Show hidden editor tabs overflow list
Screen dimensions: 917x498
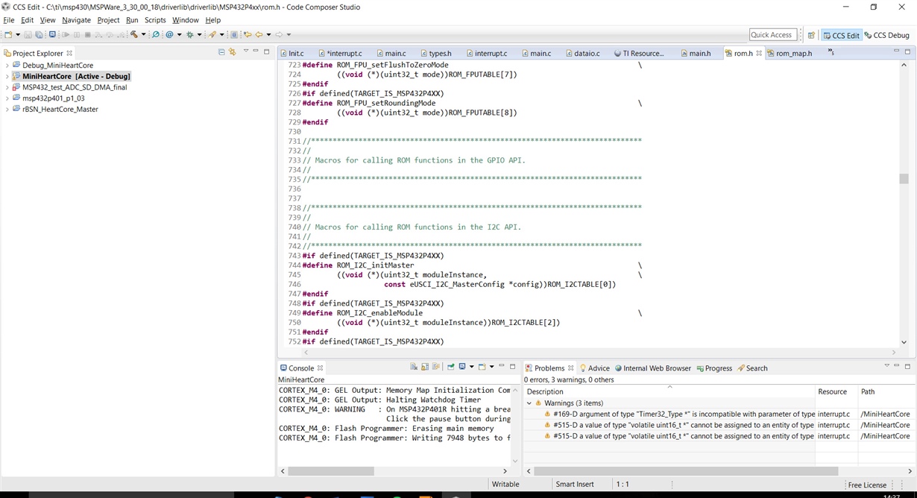point(831,52)
